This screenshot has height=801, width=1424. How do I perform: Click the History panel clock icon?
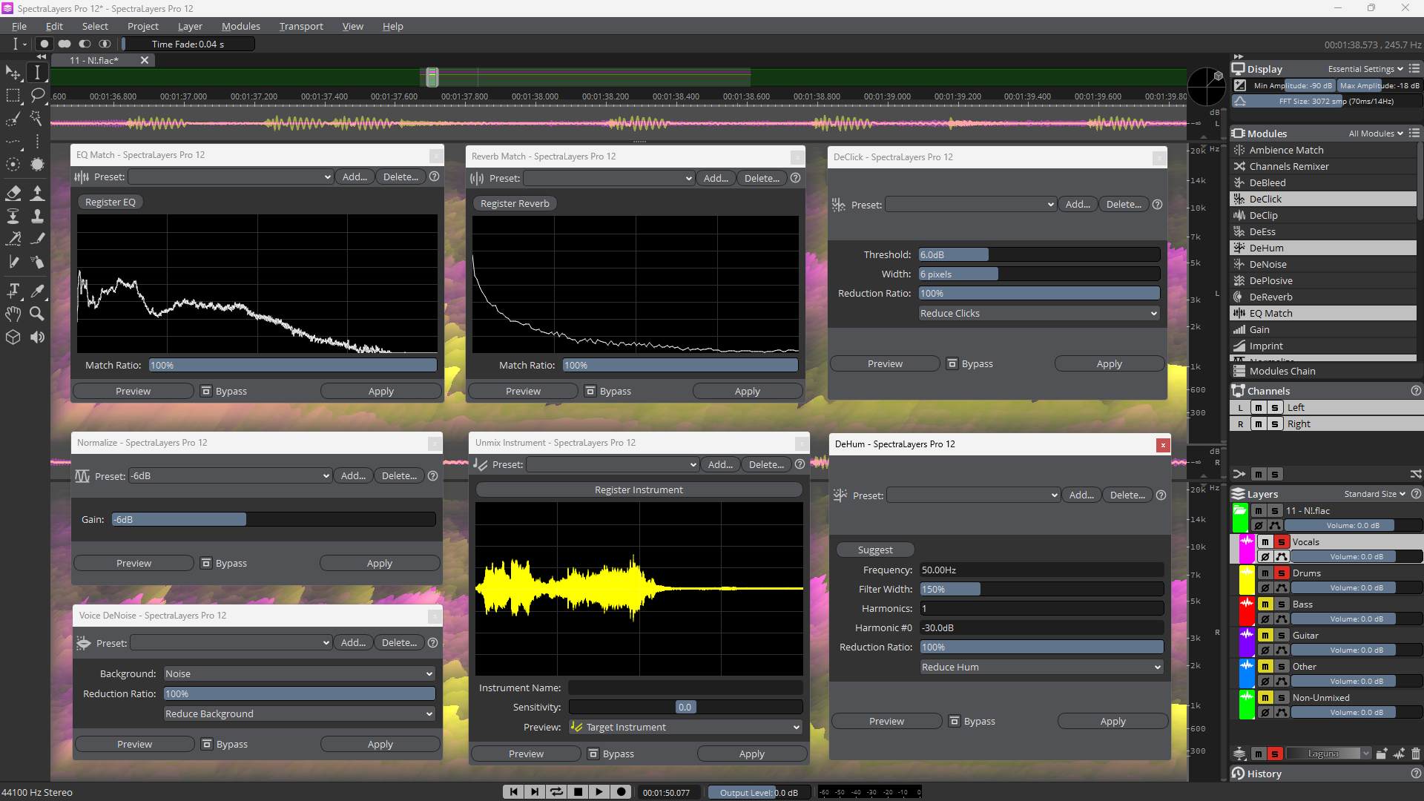1238,774
